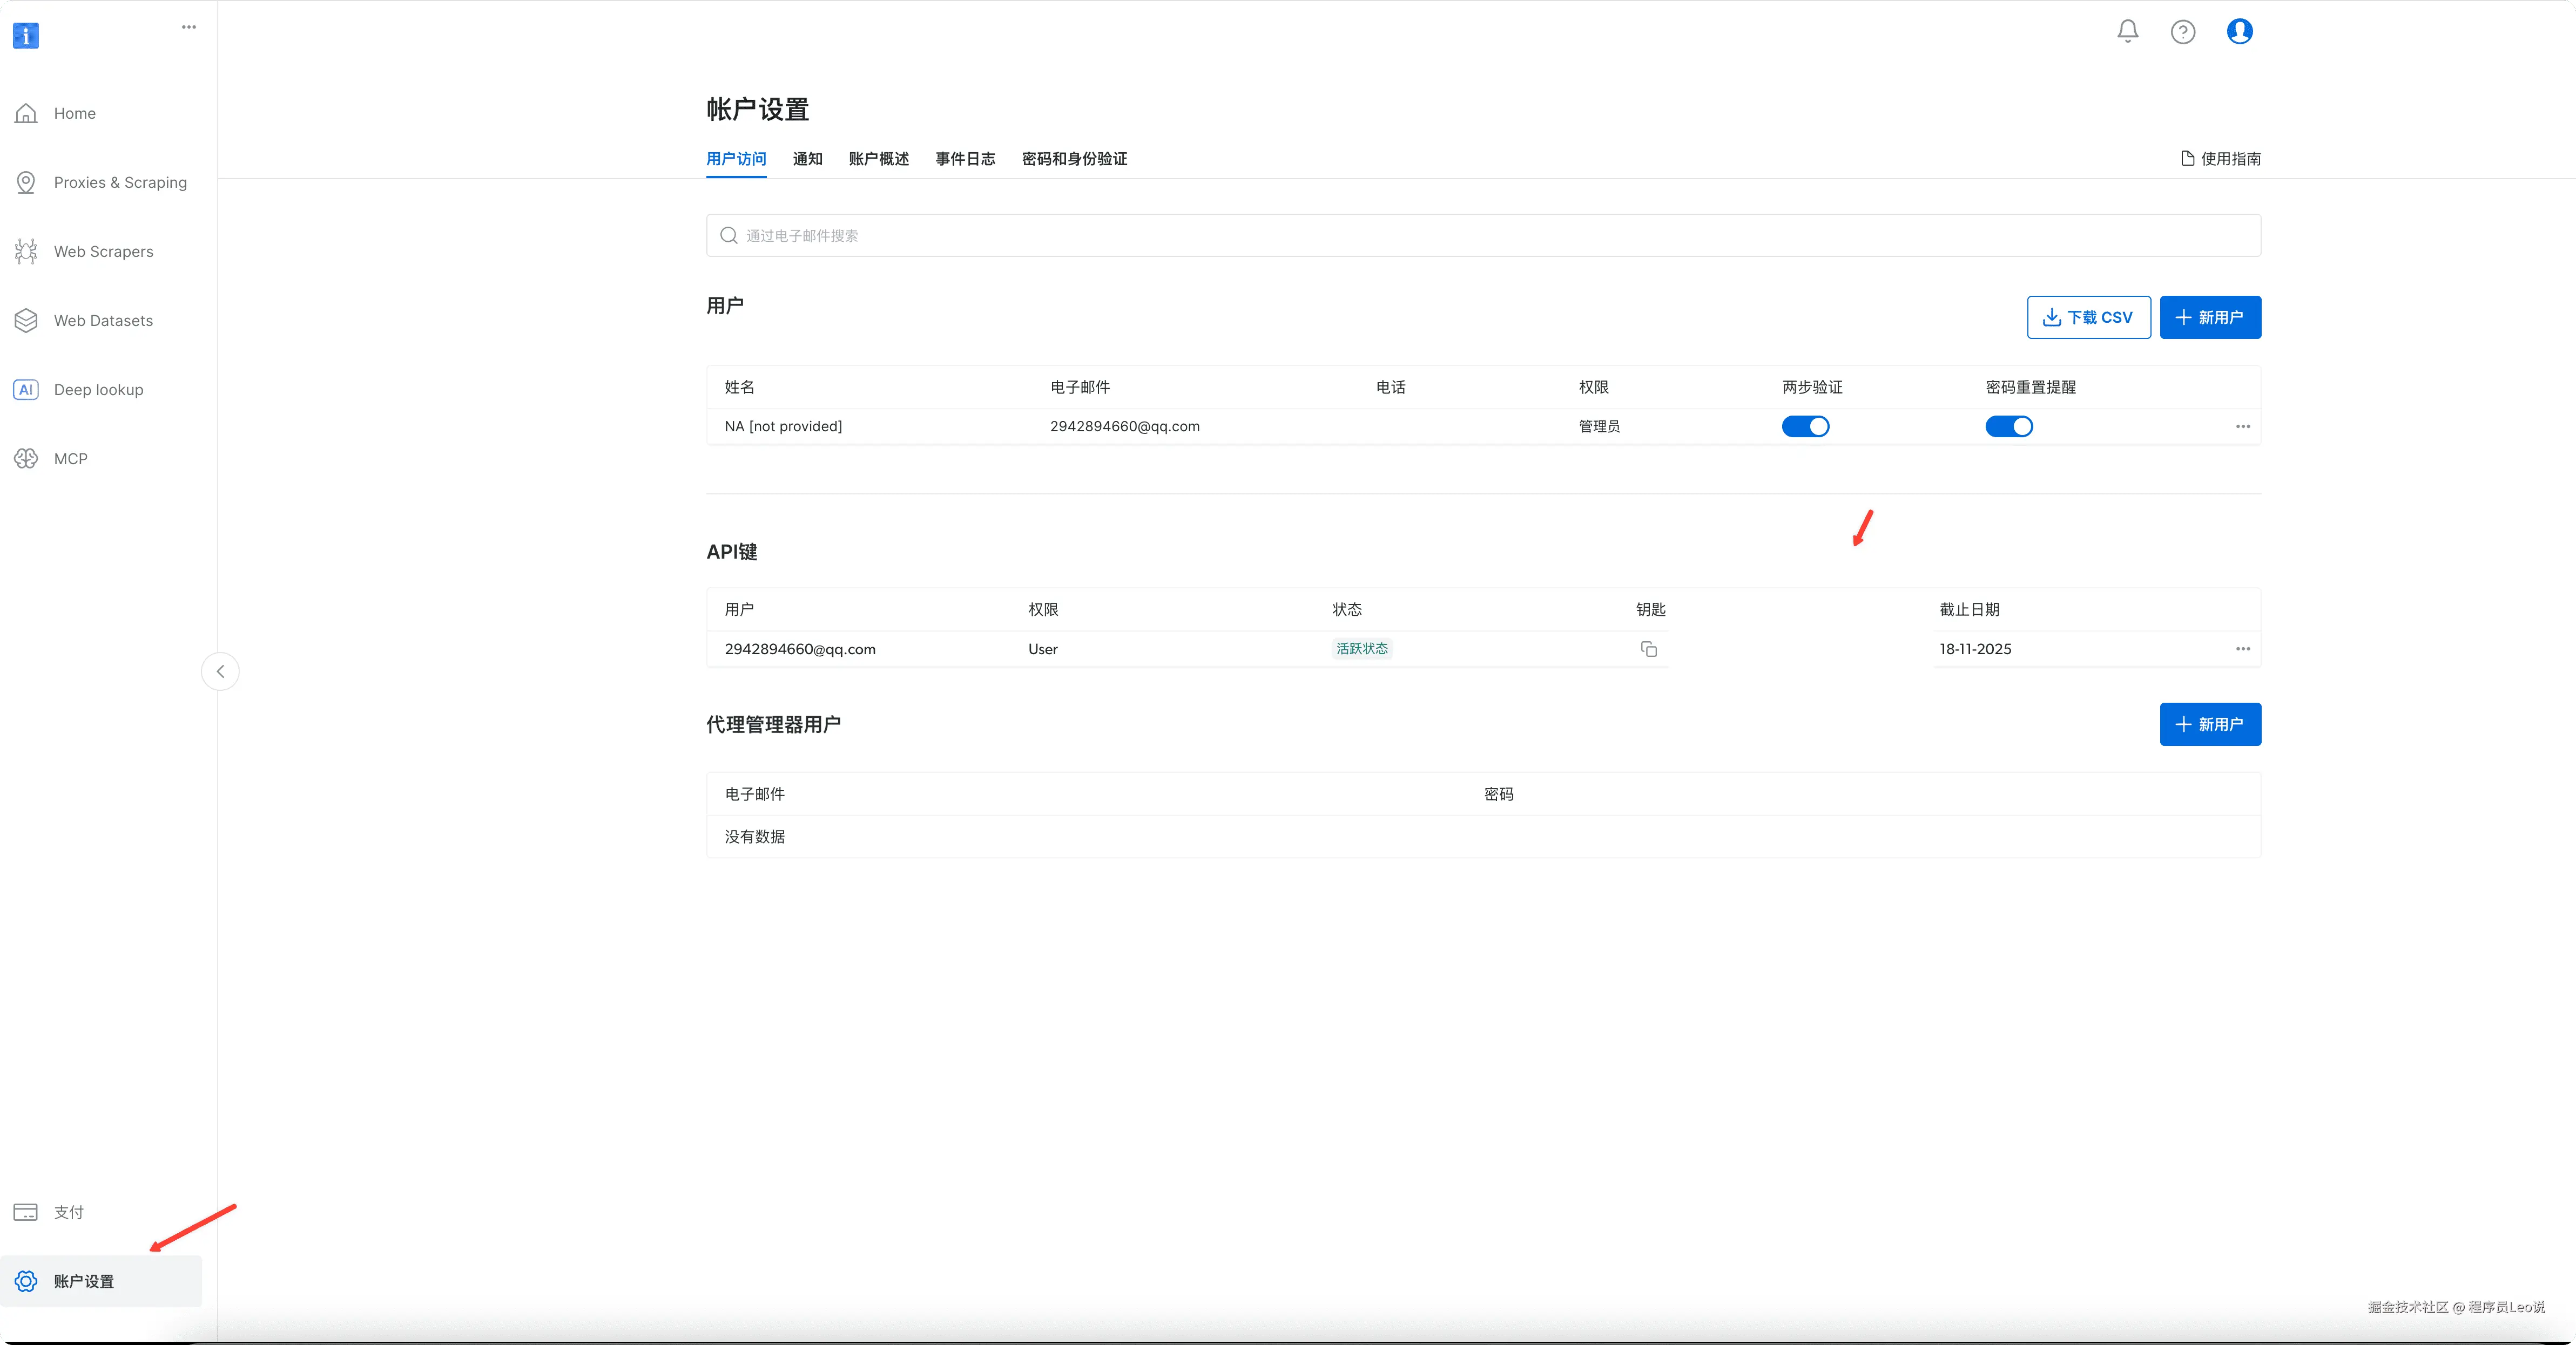Open the API key row actions menu
Image resolution: width=2576 pixels, height=1345 pixels.
[x=2242, y=649]
